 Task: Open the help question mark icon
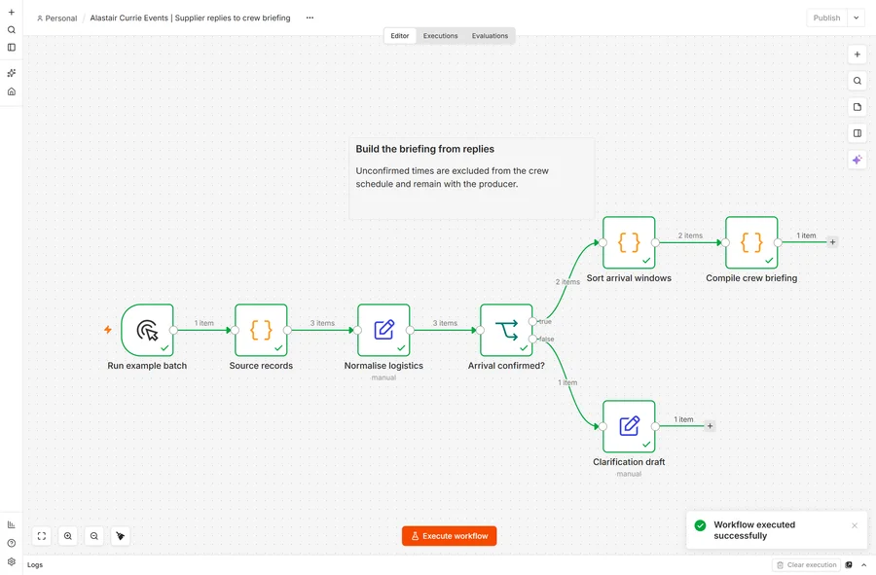[x=11, y=543]
